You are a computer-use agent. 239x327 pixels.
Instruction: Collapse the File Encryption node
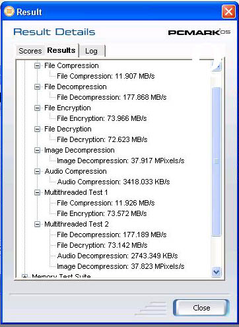(38, 108)
